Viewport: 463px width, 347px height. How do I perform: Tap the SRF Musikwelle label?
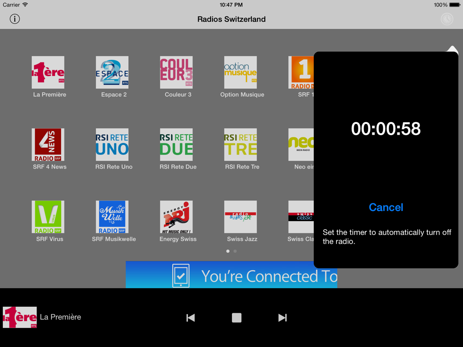(114, 239)
